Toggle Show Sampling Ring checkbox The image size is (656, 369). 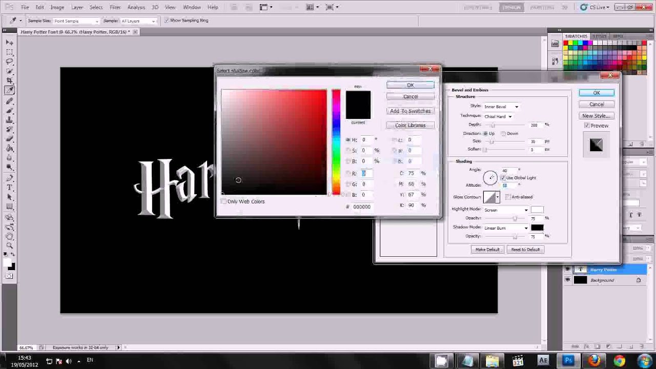167,20
